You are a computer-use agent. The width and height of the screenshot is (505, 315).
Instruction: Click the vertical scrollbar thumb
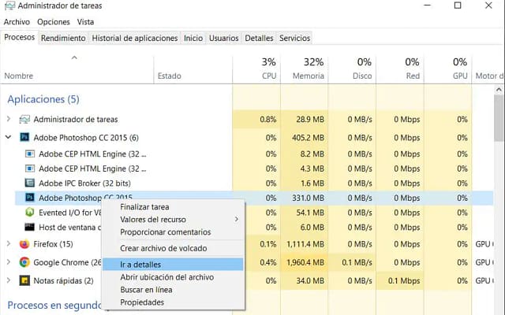coord(499,118)
